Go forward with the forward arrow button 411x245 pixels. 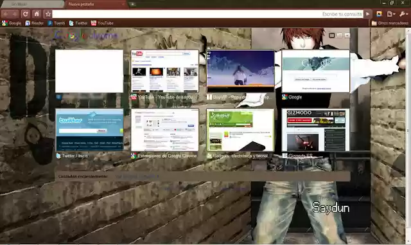point(14,14)
